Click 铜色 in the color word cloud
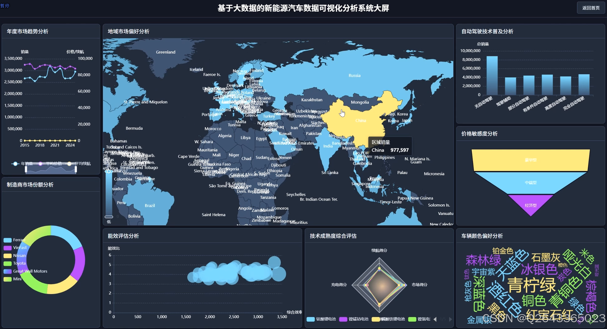The image size is (607, 329). pos(534,301)
